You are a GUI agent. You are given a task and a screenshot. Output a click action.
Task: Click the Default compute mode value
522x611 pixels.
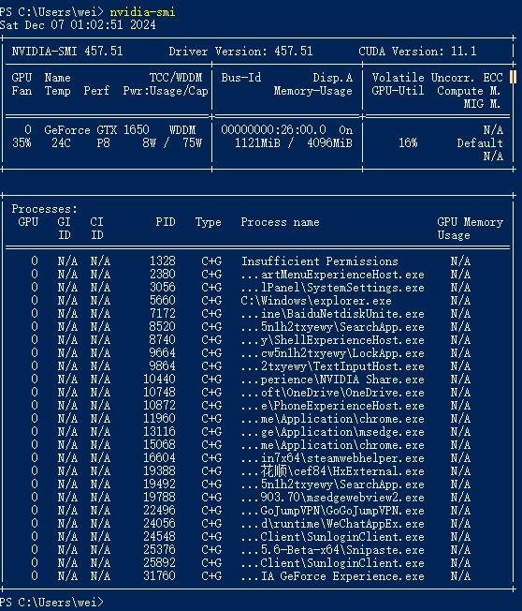tap(480, 143)
